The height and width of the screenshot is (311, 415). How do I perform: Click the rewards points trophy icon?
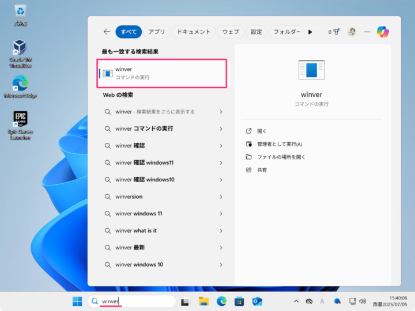coord(334,32)
